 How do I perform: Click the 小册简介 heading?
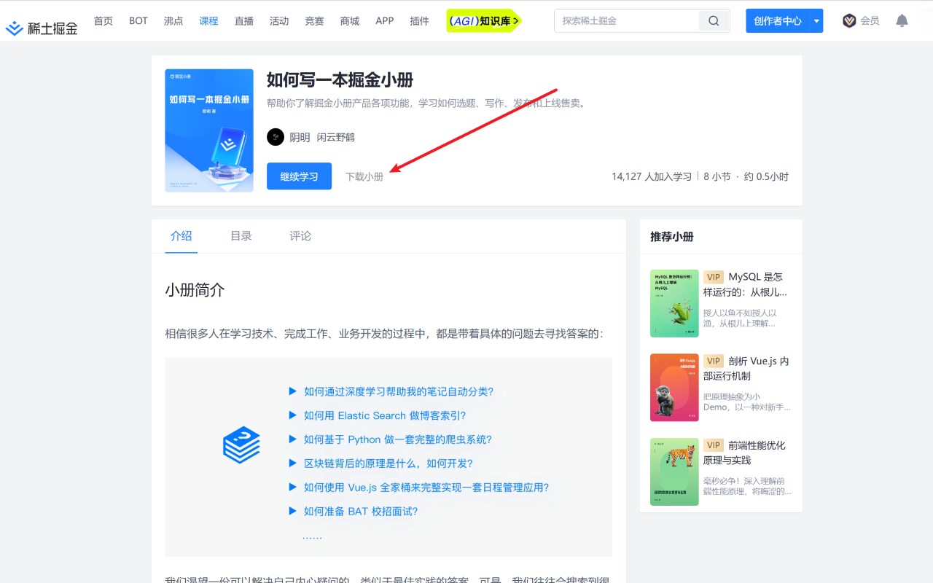195,290
